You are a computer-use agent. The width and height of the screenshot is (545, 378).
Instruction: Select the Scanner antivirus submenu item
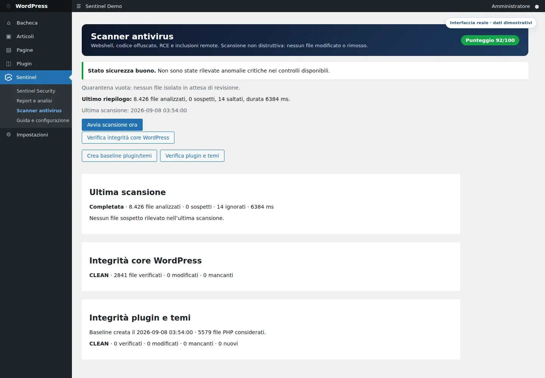(39, 111)
